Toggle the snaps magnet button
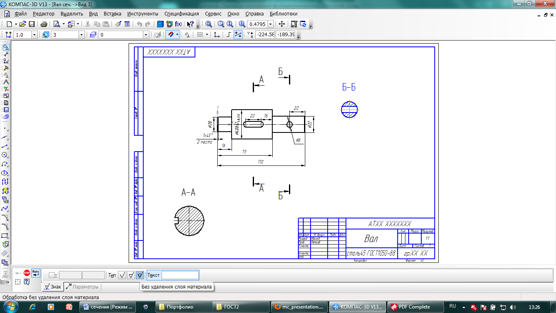The width and height of the screenshot is (556, 313). point(171,35)
